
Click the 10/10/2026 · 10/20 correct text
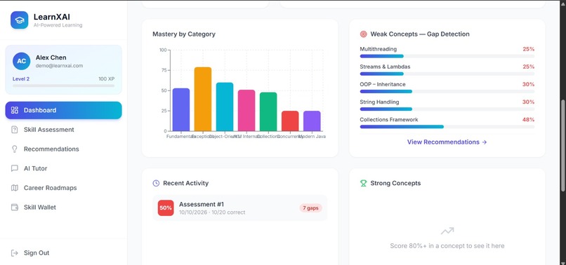point(212,212)
